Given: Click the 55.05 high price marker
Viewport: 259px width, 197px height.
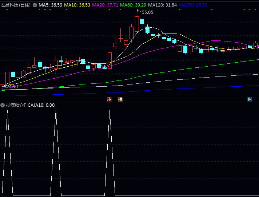Looking at the screenshot, I should tap(147, 12).
